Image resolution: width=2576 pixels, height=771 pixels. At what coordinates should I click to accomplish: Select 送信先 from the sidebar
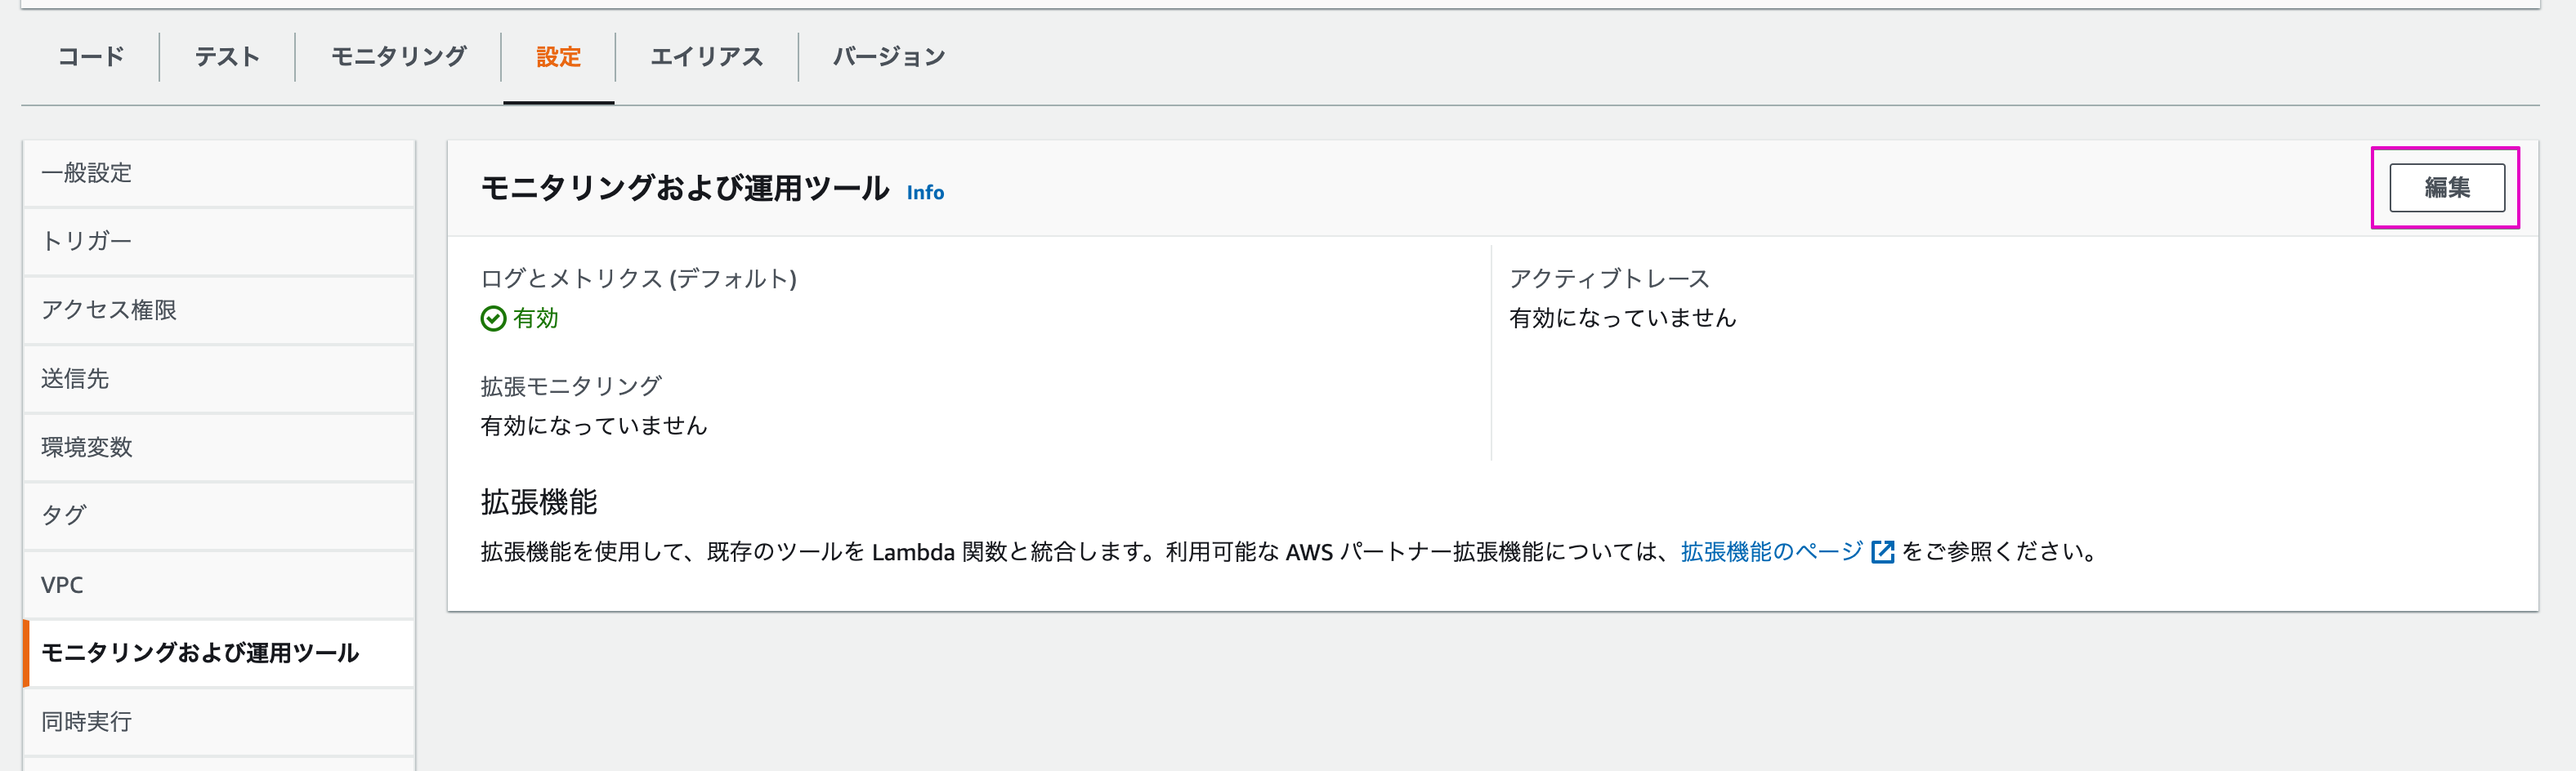[76, 379]
